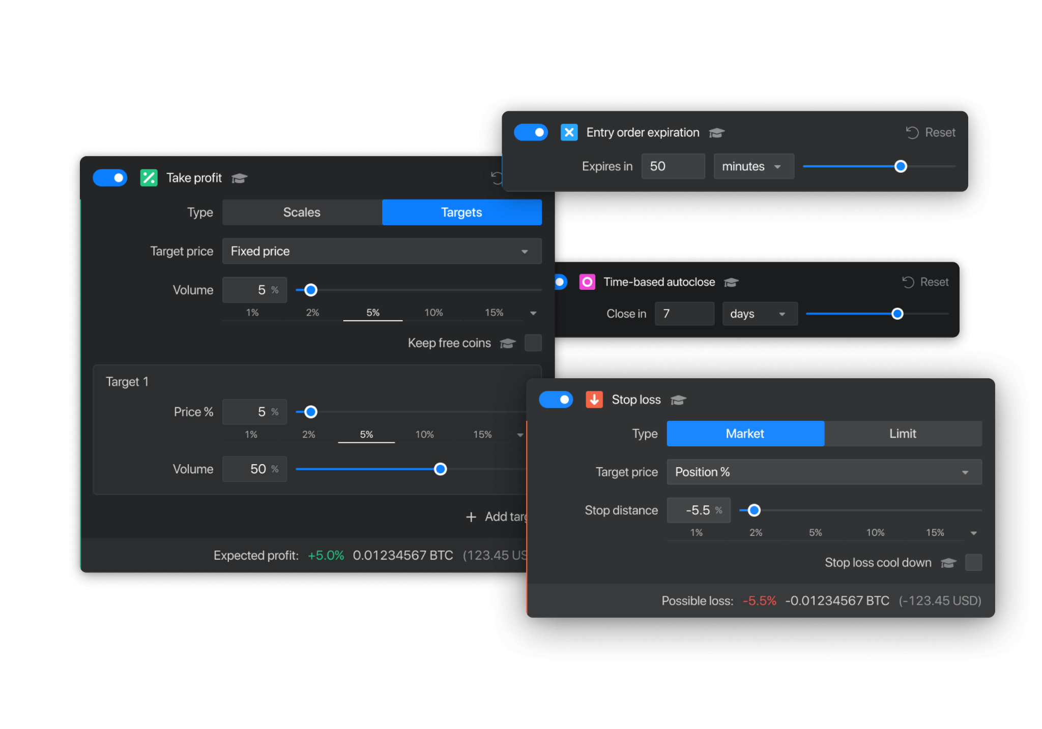This screenshot has height=729, width=1042.
Task: Open the Fixed price target dropdown
Action: coord(382,251)
